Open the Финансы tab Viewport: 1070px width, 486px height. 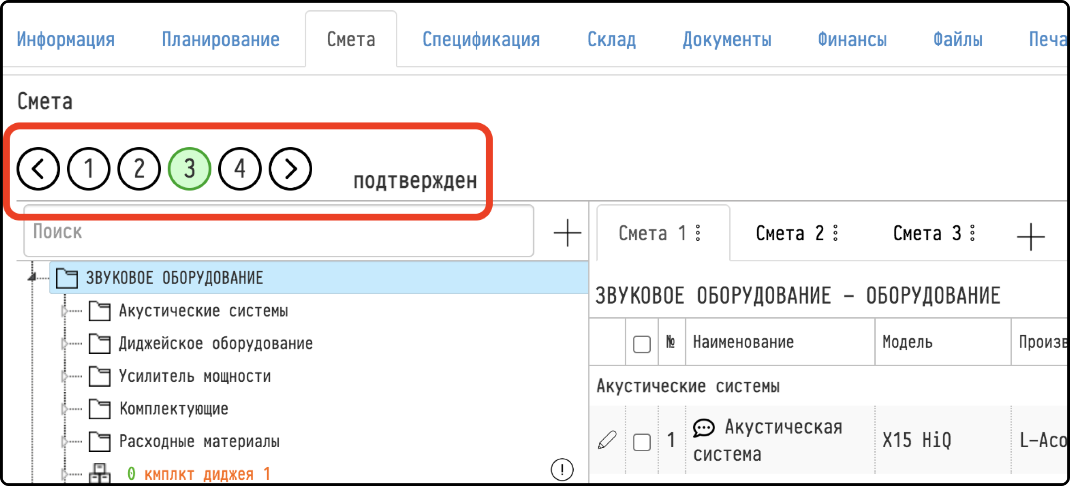852,40
